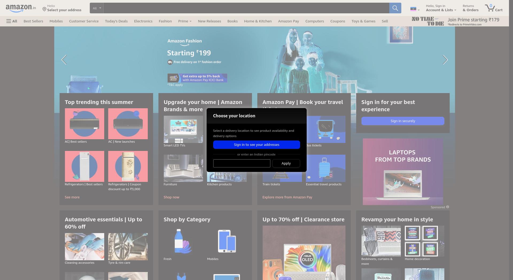Viewport: 513px width, 280px height.
Task: Open Customer Service in navigation bar
Action: click(84, 21)
